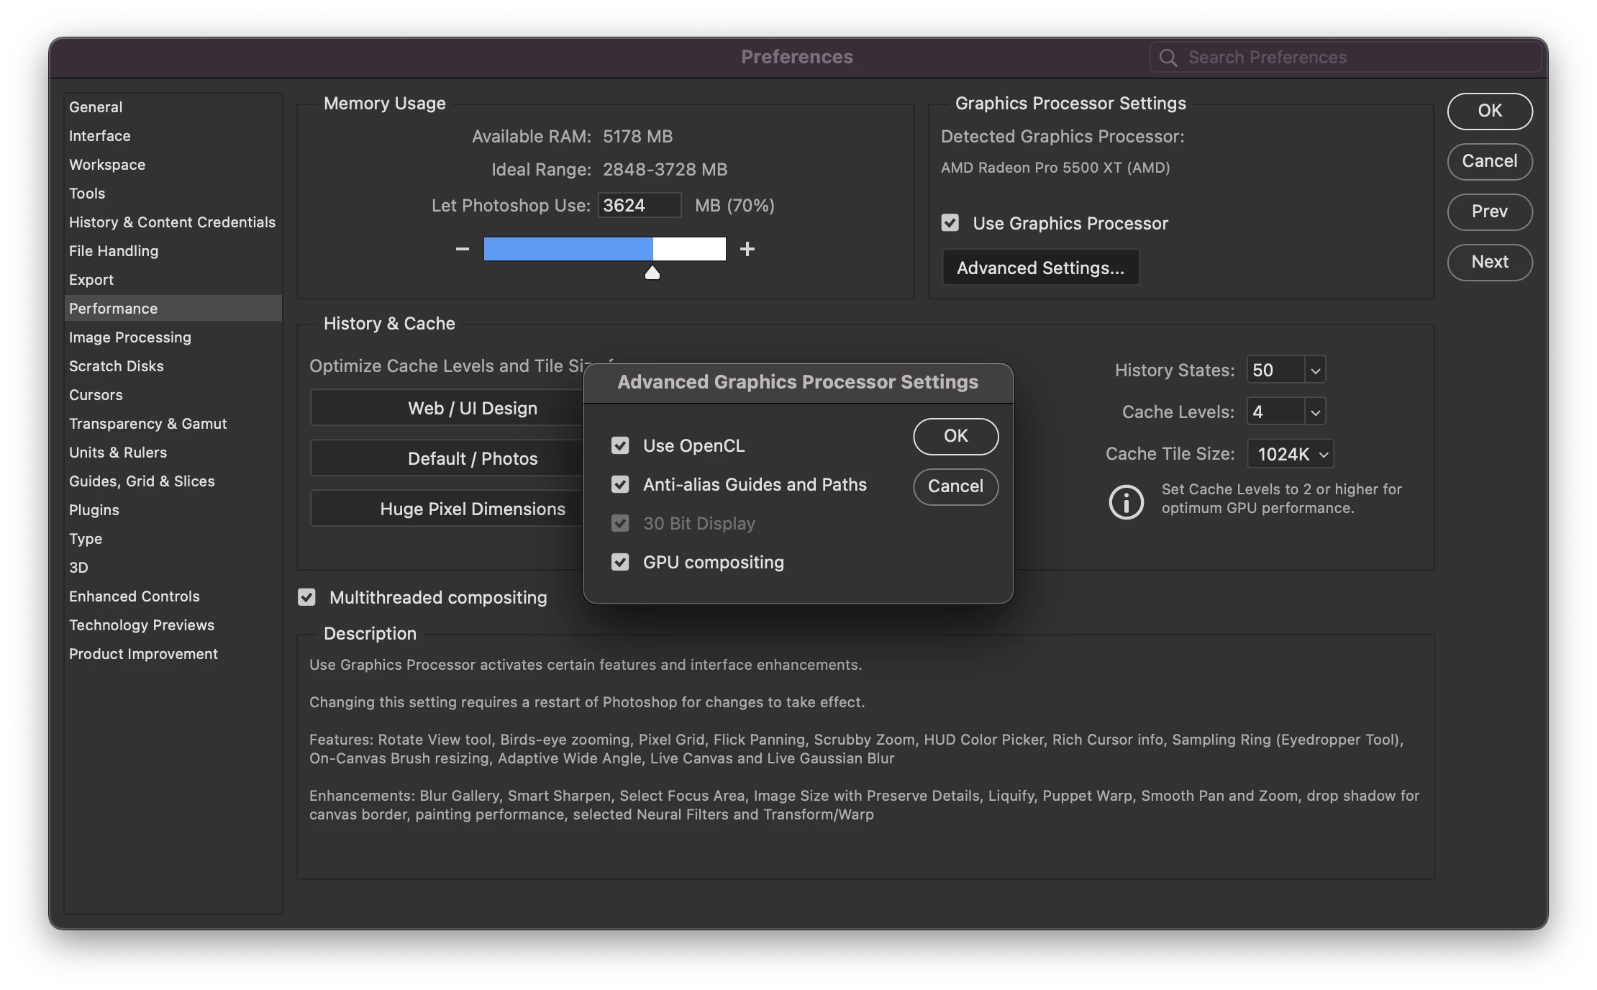Click Cancel in the Advanced Graphics dialog

click(x=955, y=486)
